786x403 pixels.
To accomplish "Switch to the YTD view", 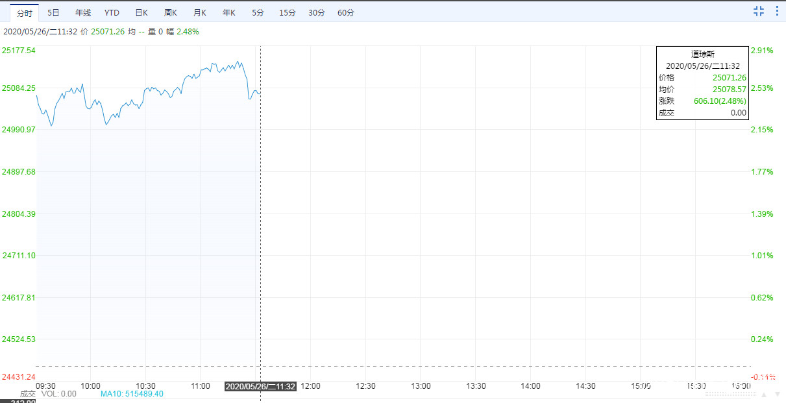I will [112, 13].
